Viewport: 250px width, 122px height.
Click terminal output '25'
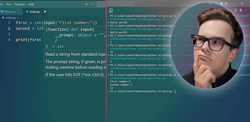(111, 52)
